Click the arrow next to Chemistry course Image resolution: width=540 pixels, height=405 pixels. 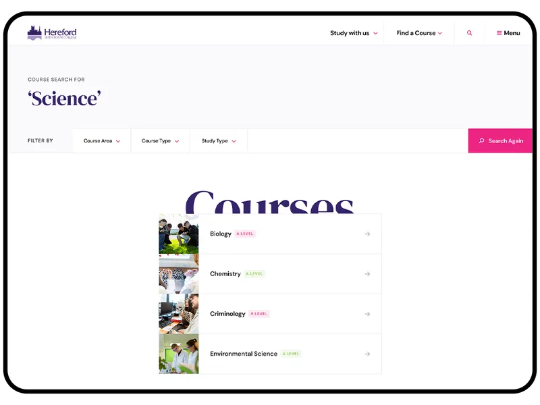point(367,273)
